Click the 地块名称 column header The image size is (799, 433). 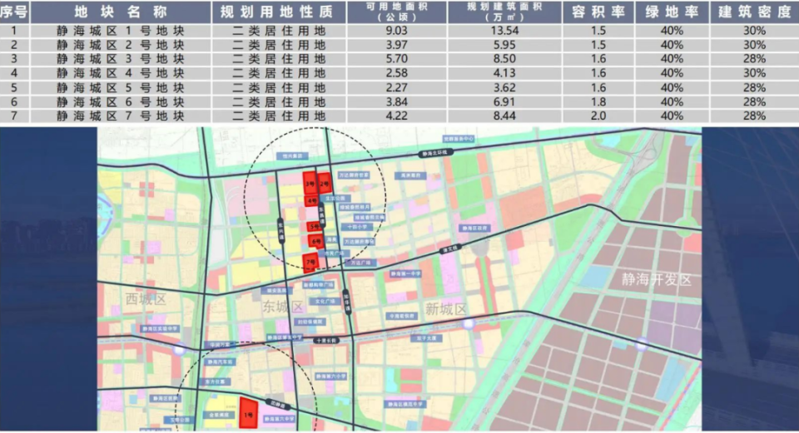click(x=121, y=12)
